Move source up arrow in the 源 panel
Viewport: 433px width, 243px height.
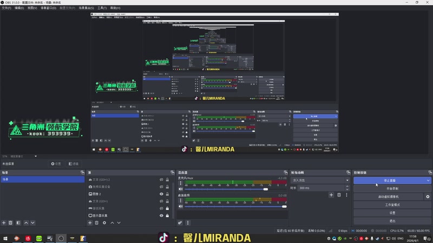[x=112, y=222]
